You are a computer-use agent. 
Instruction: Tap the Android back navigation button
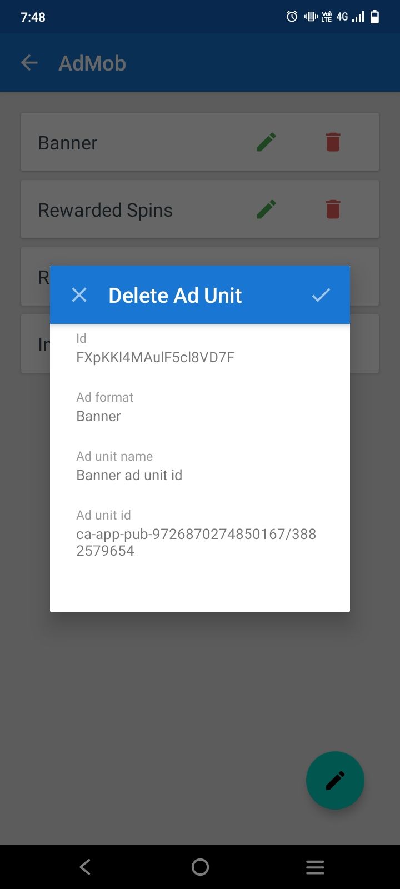tap(85, 867)
